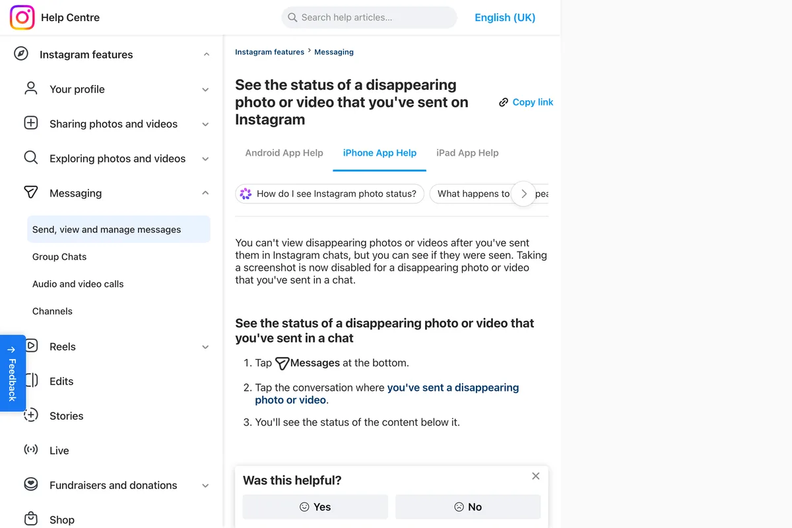Viewport: 792px width, 528px height.
Task: Expand Exploring photos and videos chevron
Action: [x=205, y=159]
